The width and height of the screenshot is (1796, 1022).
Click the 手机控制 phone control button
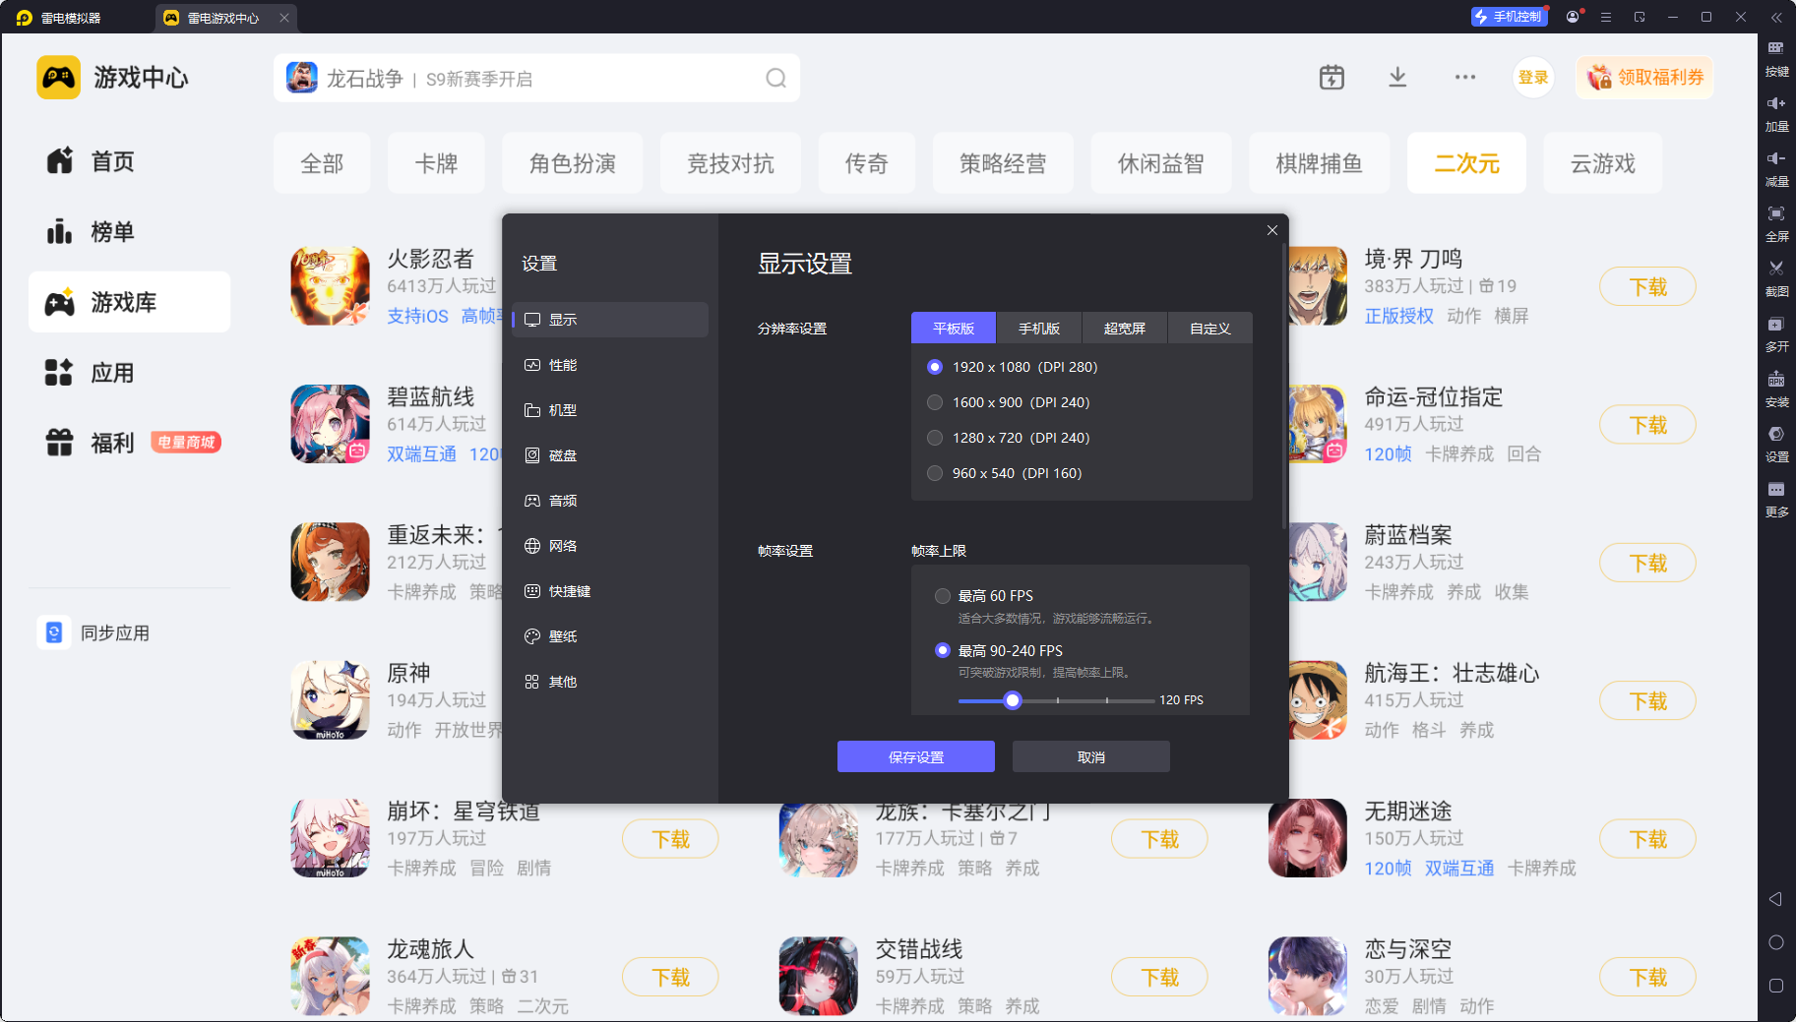pos(1509,17)
